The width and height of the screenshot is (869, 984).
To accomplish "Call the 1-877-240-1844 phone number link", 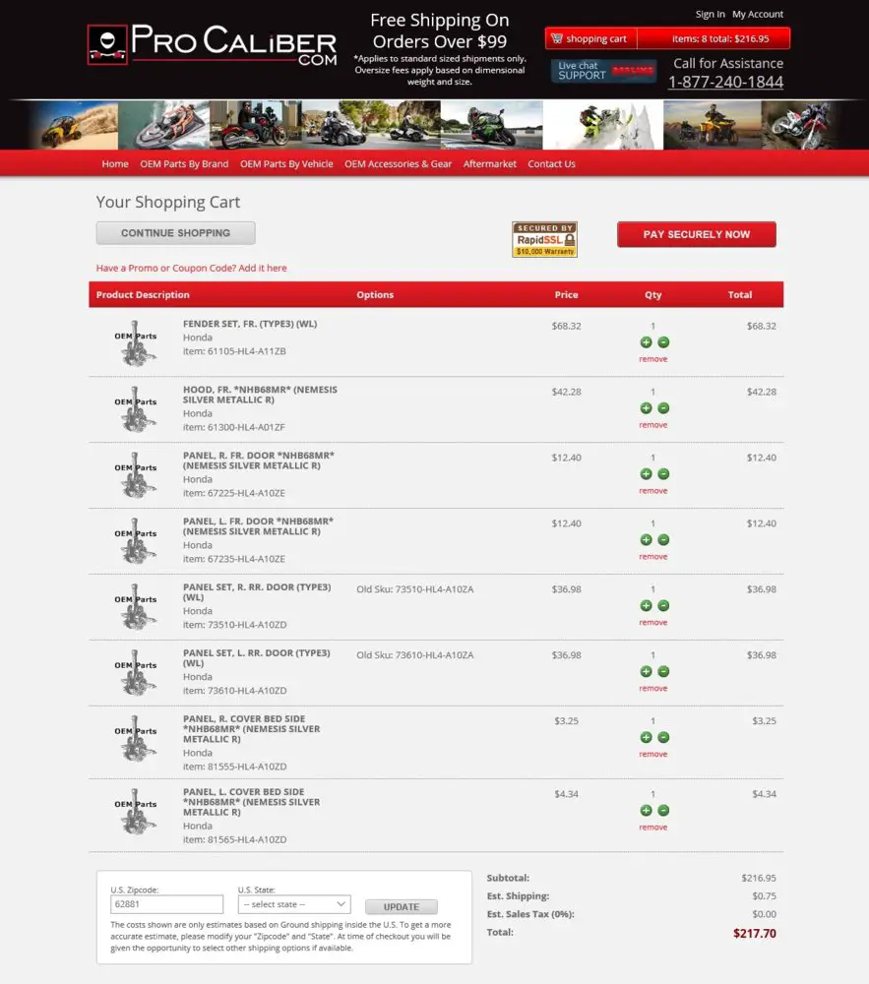I will 726,83.
